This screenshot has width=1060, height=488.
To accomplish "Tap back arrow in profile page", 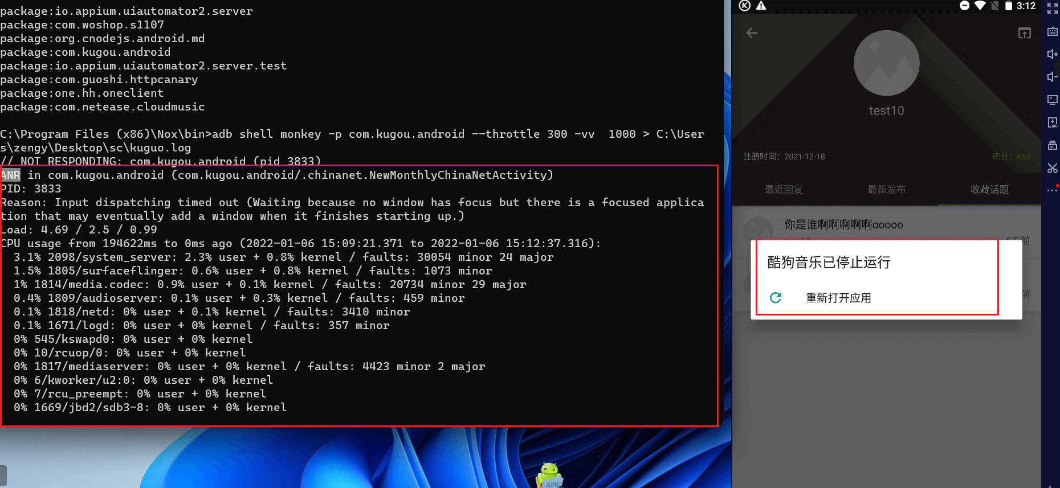I will pyautogui.click(x=752, y=33).
